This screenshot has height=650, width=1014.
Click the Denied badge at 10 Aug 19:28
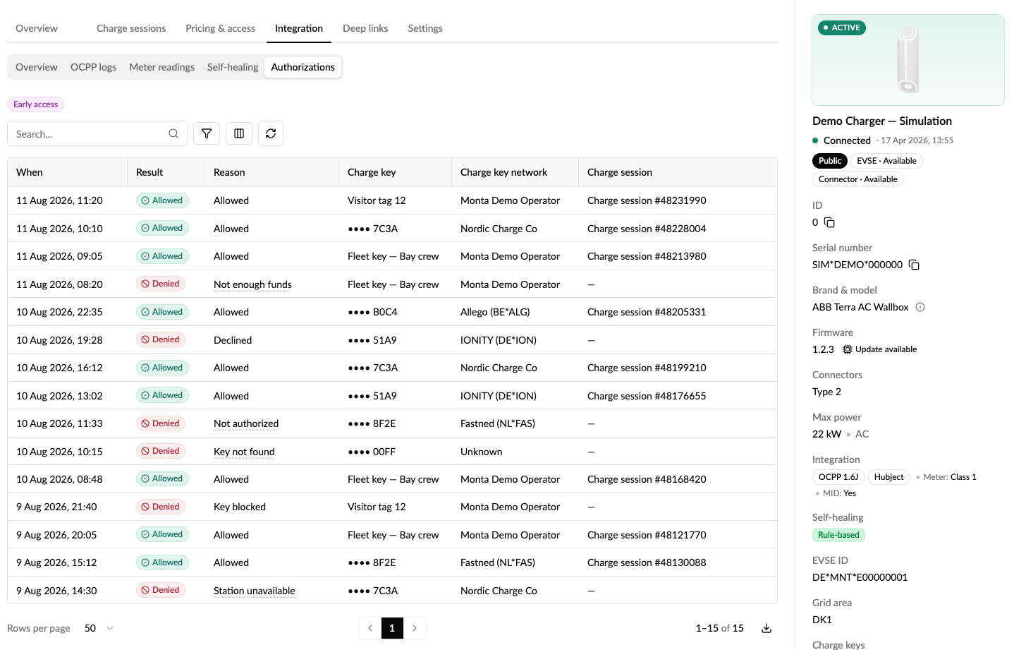pyautogui.click(x=161, y=339)
